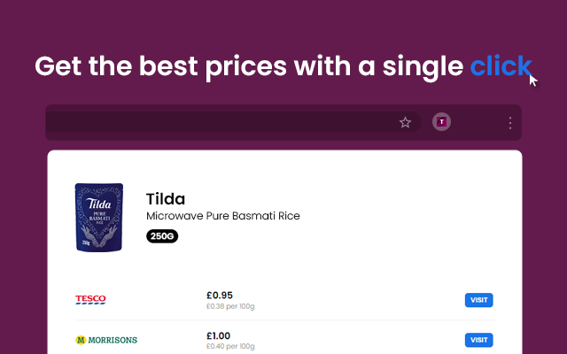This screenshot has height=354, width=567.
Task: Click the £0.40 per 100g unit price
Action: coord(230,346)
